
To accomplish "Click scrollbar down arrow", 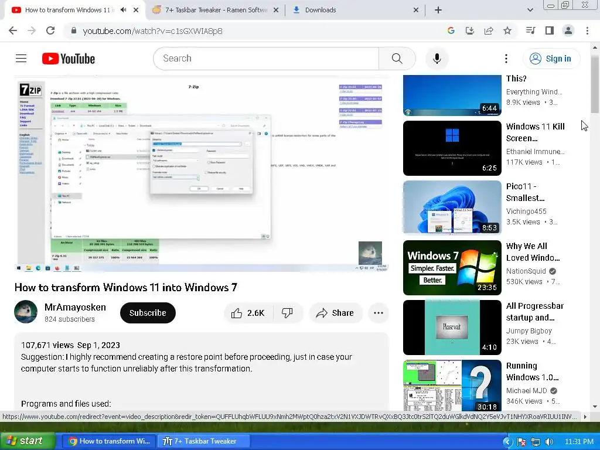I will point(595,407).
